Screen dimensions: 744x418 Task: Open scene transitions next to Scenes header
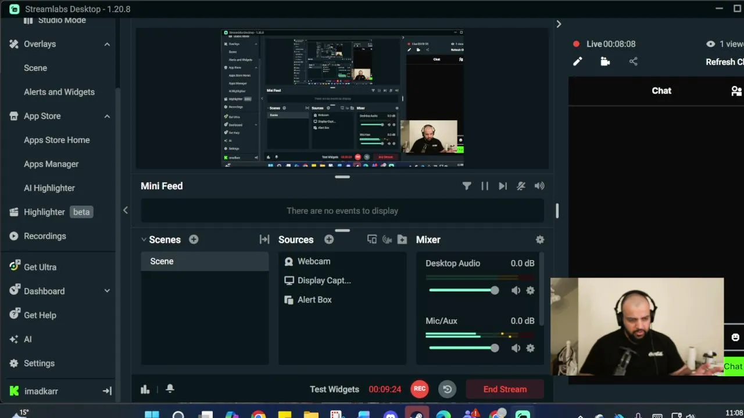[x=264, y=239]
